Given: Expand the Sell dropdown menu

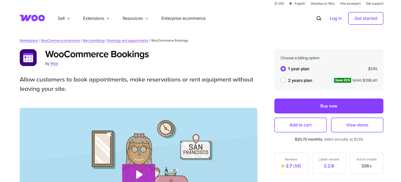Looking at the screenshot, I should click(x=64, y=18).
